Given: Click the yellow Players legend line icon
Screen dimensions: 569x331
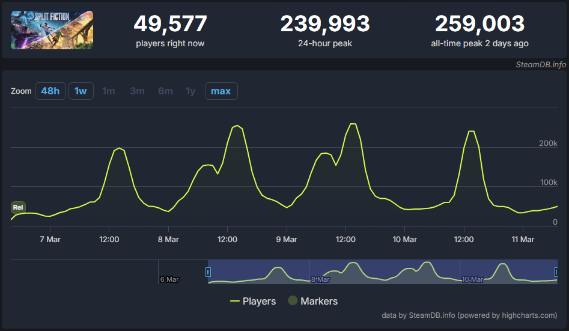Looking at the screenshot, I should (235, 301).
